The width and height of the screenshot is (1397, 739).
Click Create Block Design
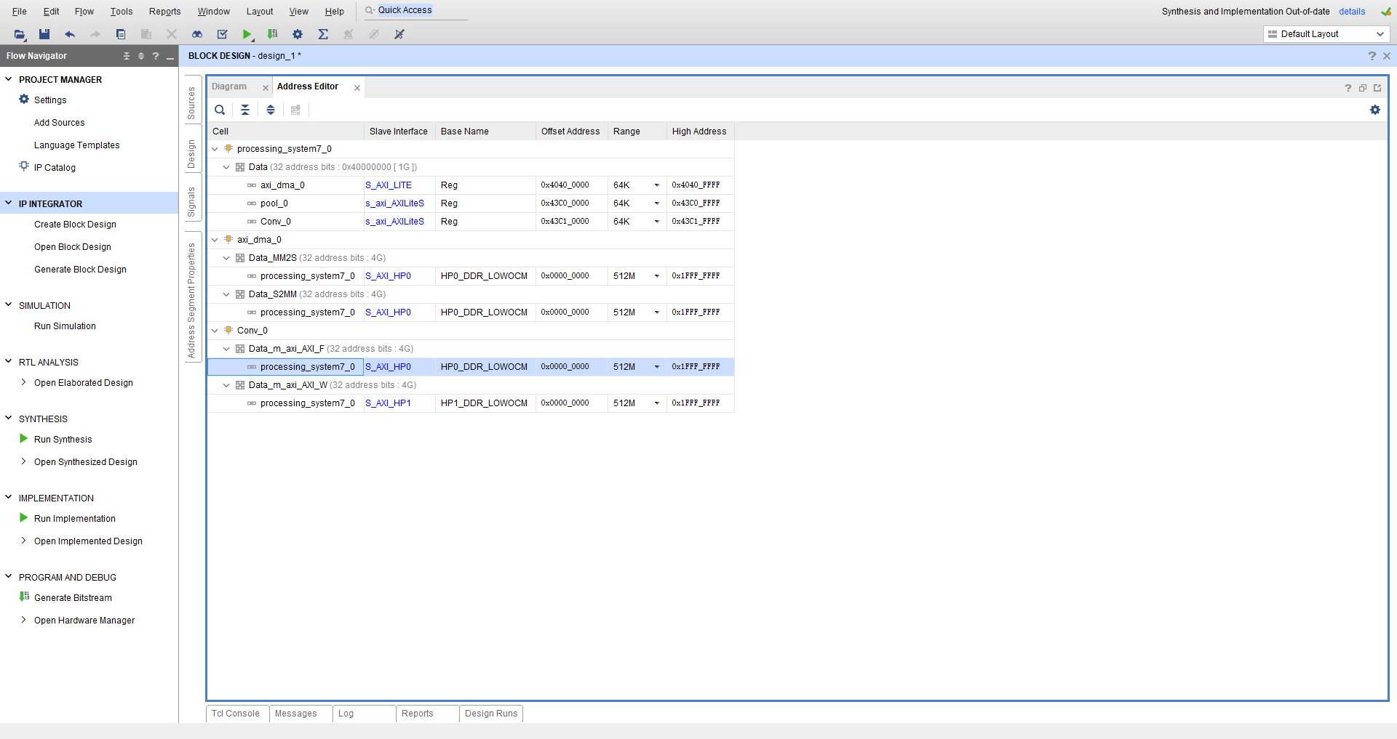(x=75, y=225)
